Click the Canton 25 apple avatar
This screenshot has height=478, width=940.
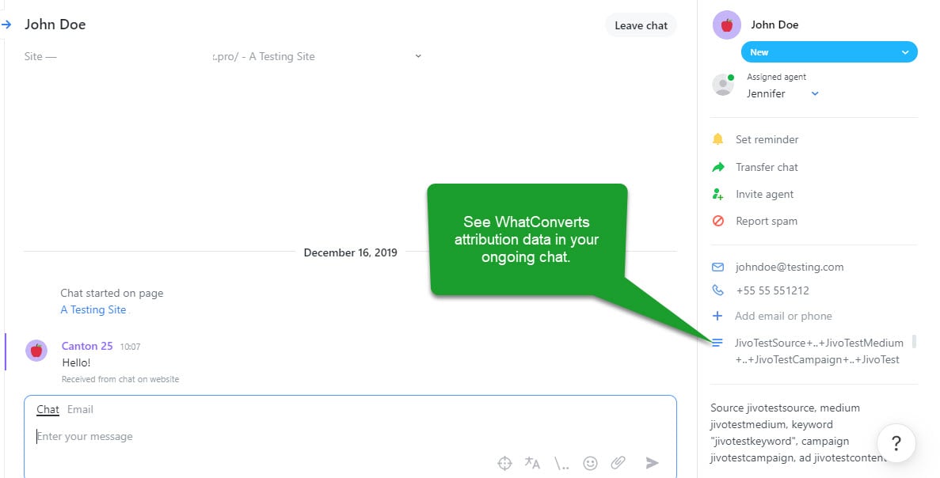click(x=36, y=351)
